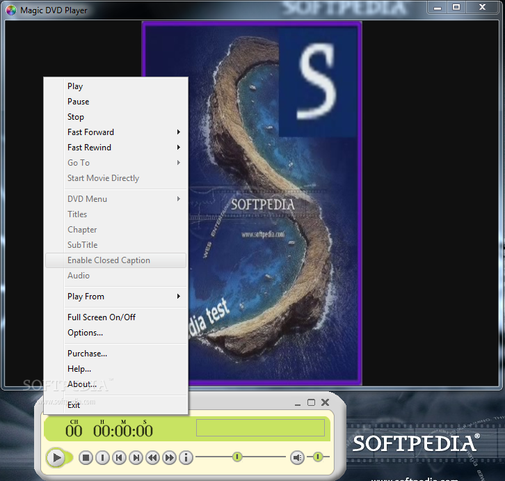Image resolution: width=505 pixels, height=481 pixels.
Task: Open Purchase... from the menu
Action: tap(116, 354)
